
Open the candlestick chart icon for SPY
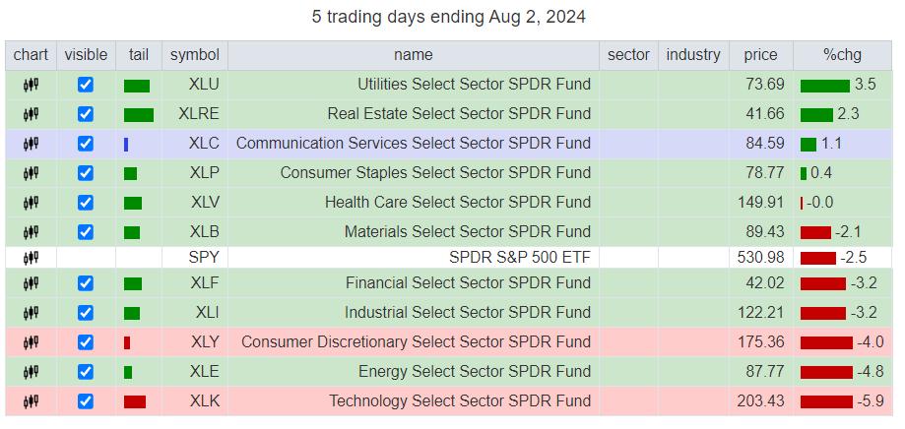[32, 257]
